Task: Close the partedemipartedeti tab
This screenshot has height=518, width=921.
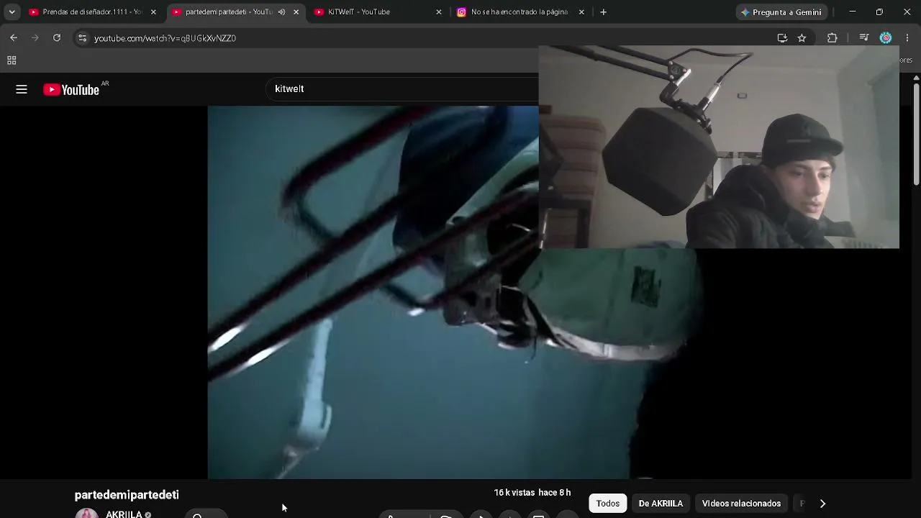Action: [296, 12]
